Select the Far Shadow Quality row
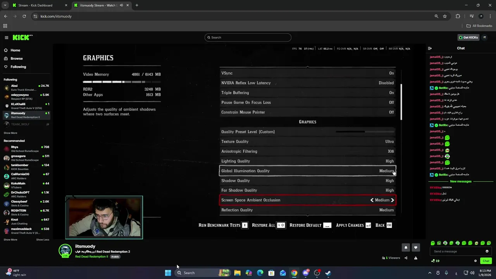 click(x=307, y=190)
